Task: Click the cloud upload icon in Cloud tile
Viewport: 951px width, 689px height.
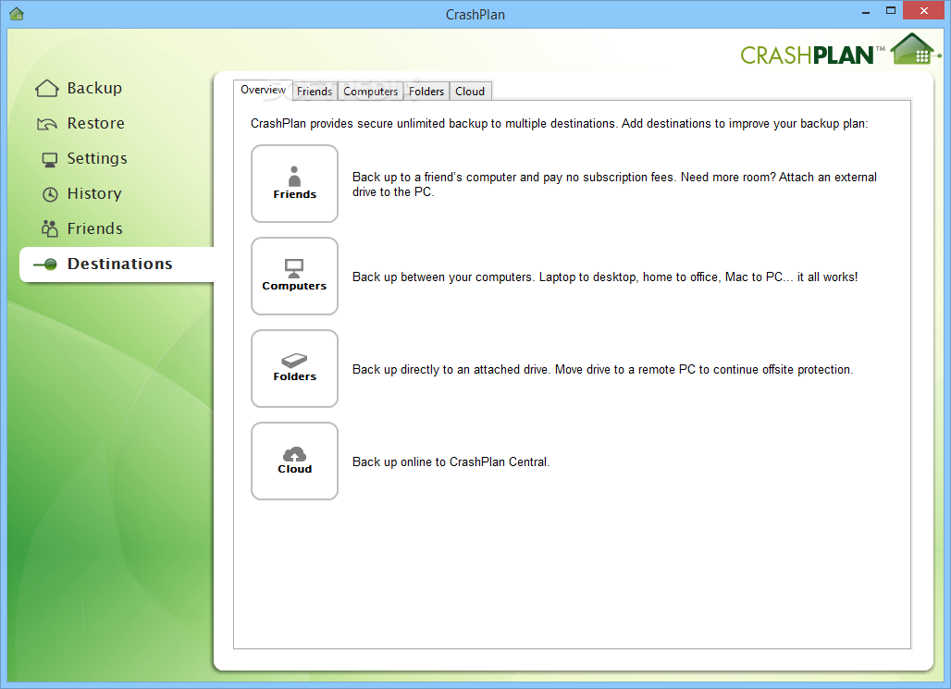Action: tap(294, 454)
